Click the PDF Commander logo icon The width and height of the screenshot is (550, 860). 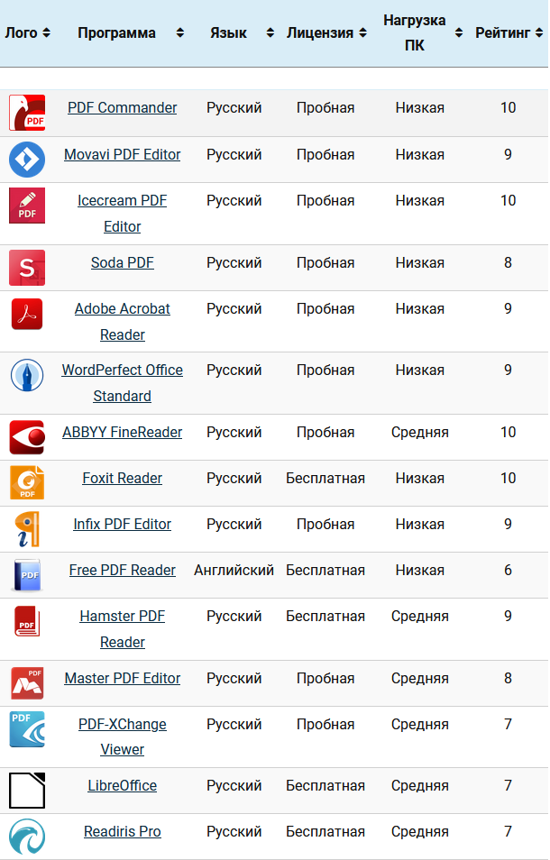coord(27,113)
